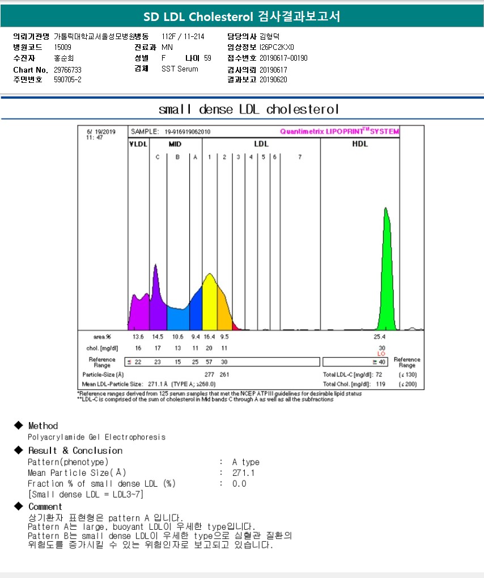Click "[Small dense LDL = LDL3~7]" note

pyautogui.click(x=86, y=494)
